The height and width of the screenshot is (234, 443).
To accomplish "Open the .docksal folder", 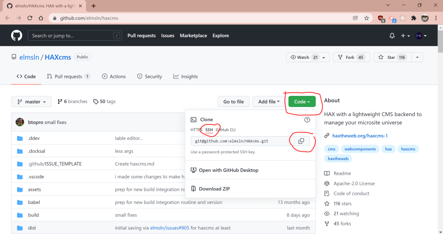I will point(36,151).
